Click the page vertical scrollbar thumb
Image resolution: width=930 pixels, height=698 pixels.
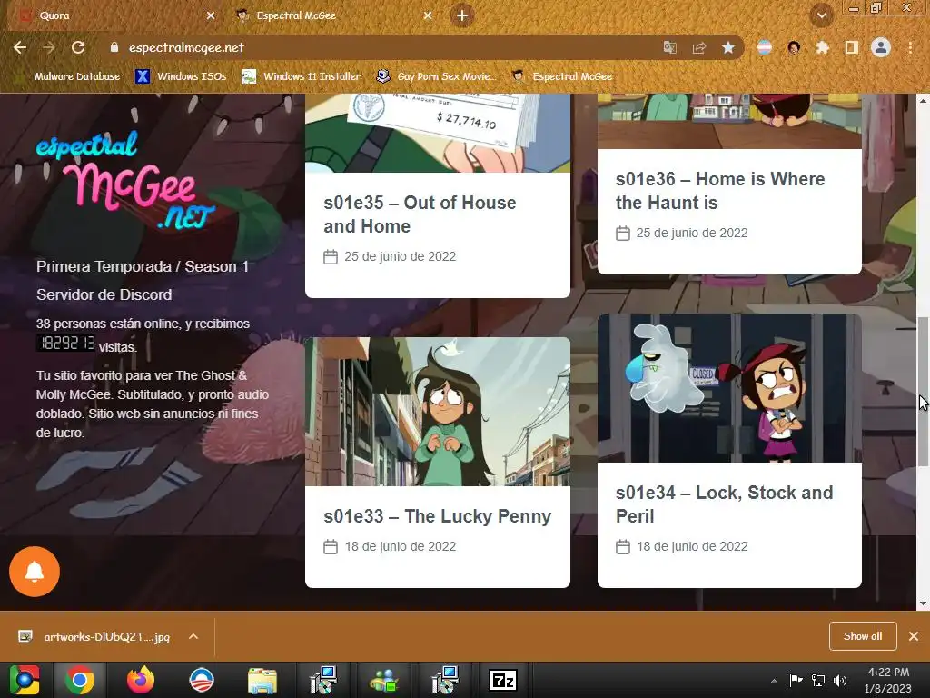pyautogui.click(x=923, y=392)
